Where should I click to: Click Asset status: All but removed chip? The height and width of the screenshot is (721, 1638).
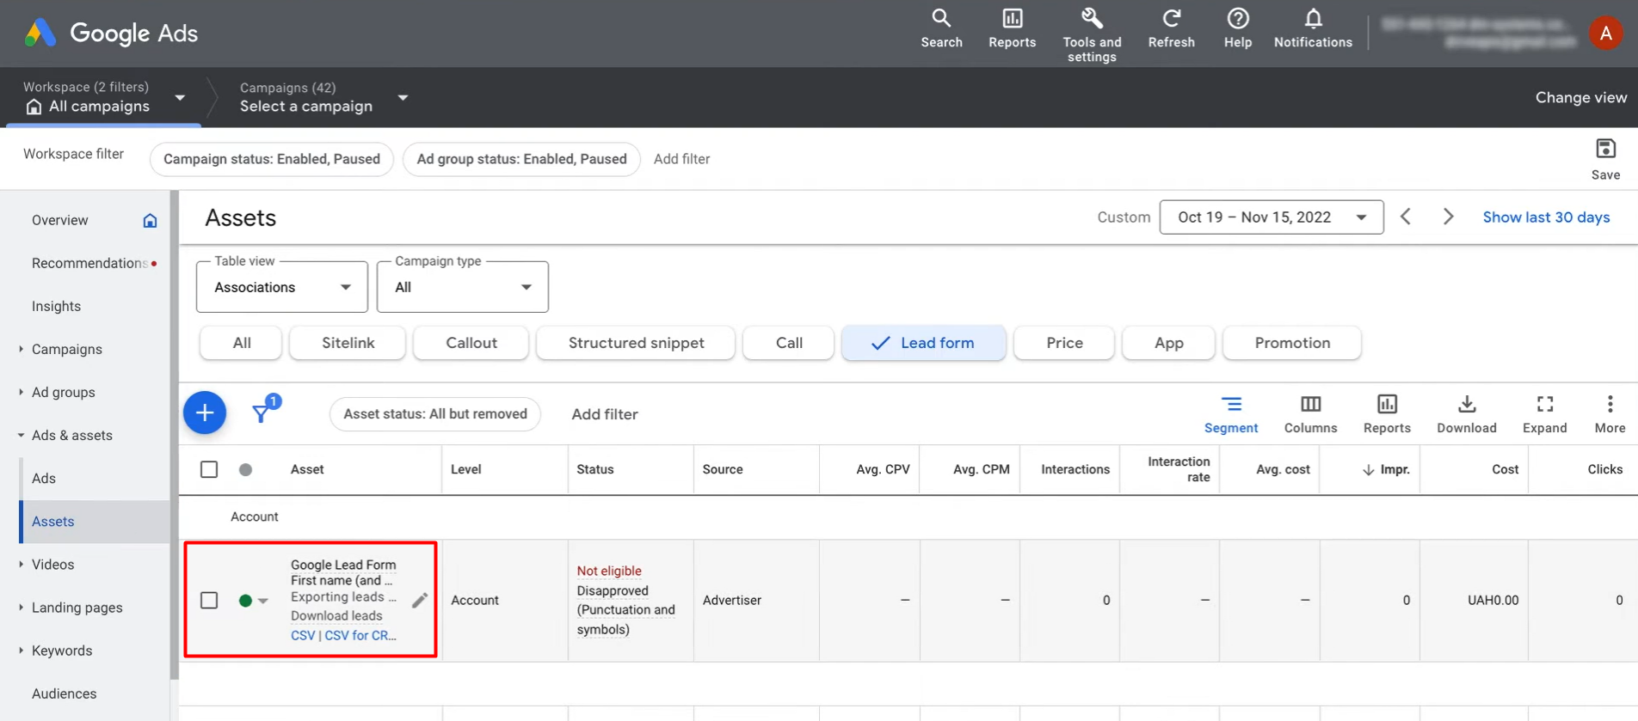[435, 414]
